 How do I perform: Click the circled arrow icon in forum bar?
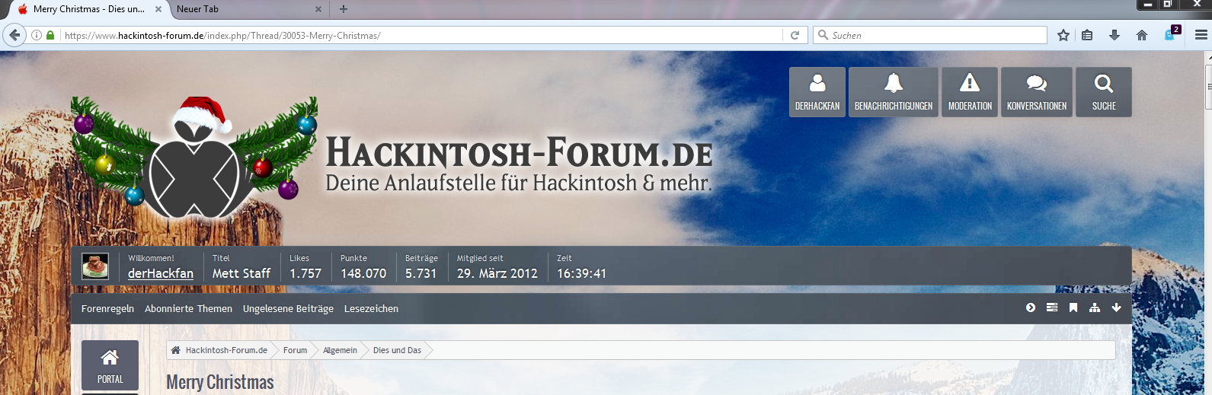1031,307
